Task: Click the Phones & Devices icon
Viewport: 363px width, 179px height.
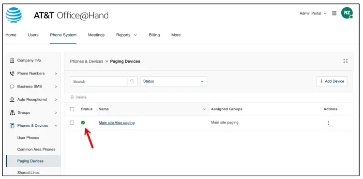Action: click(12, 126)
